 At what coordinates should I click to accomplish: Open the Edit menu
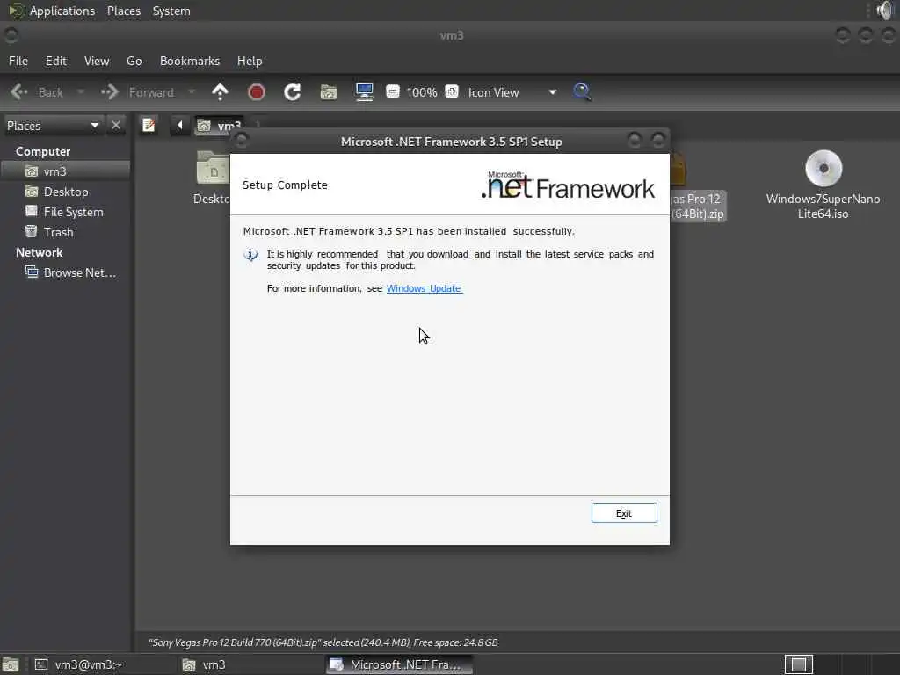pos(56,61)
